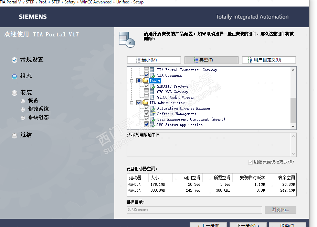Click the TIA Openness product icon
Screen dimensions: 317x227
[x=152, y=76]
